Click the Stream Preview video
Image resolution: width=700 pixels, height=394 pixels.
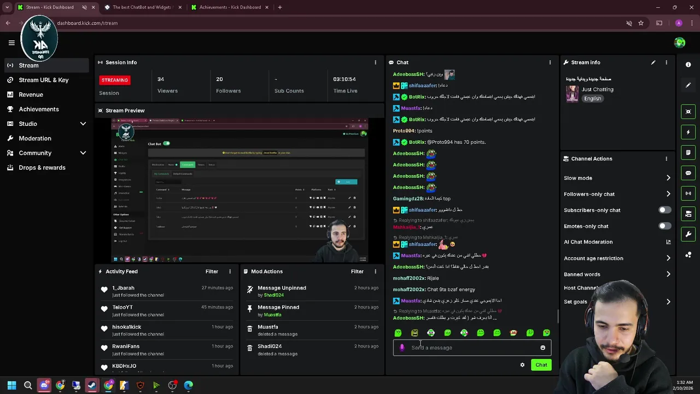pyautogui.click(x=240, y=190)
